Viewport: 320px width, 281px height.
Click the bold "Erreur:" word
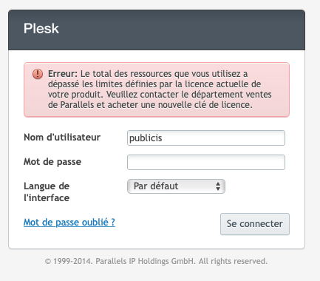click(63, 74)
